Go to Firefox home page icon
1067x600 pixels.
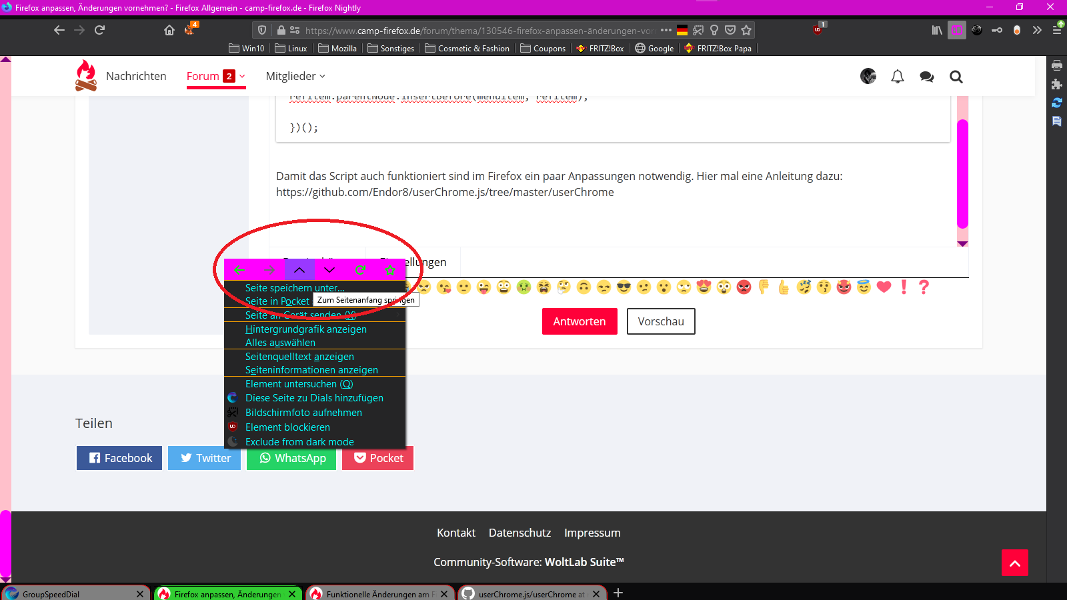coord(169,30)
